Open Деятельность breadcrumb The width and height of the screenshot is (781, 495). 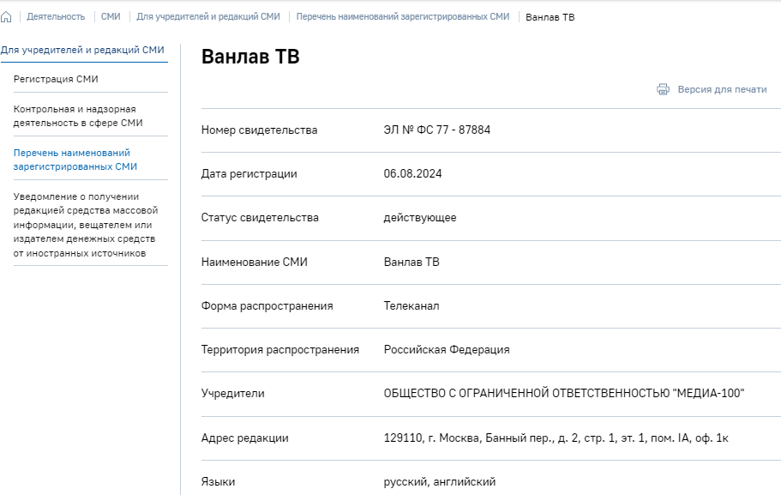click(x=56, y=17)
